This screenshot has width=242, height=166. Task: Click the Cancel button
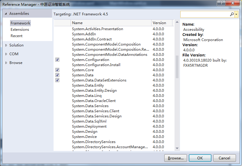click(224, 158)
